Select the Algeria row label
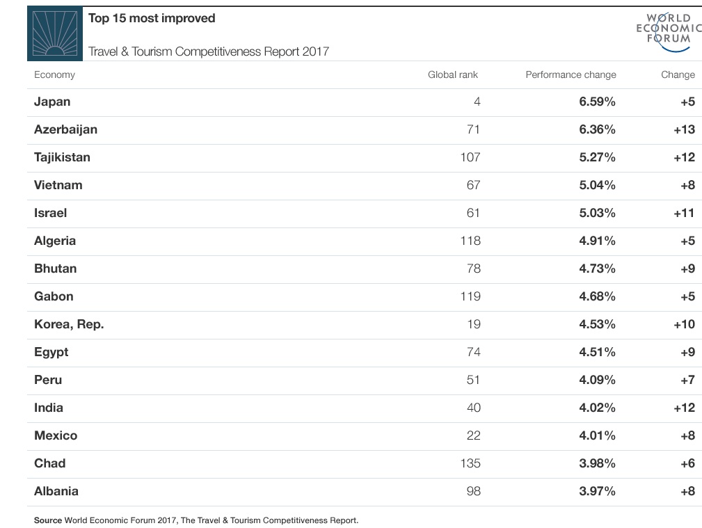702x528 pixels. [x=55, y=241]
